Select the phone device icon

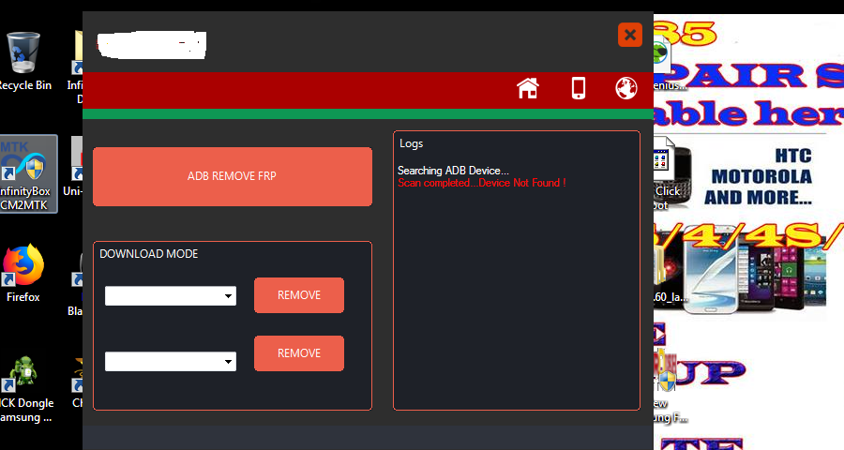[578, 88]
